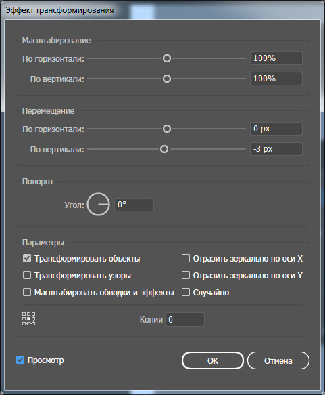Click the Копии count field
Viewport: 325px width, 395px height.
pyautogui.click(x=184, y=319)
